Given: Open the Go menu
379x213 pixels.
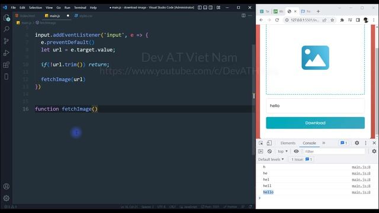Looking at the screenshot, I should [x=59, y=8].
